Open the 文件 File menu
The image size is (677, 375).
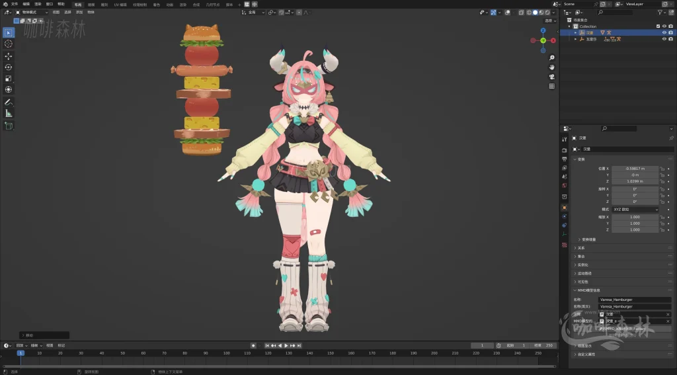[15, 5]
